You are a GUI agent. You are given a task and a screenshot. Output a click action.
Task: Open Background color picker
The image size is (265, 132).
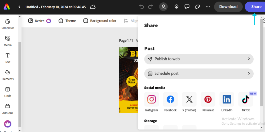[x=100, y=21]
